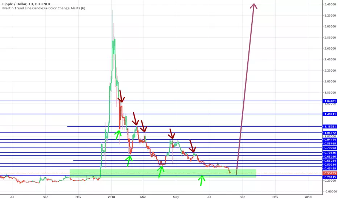This screenshot has width=338, height=199.
Task: Click the -0.00000 price axis tick
Action: click(330, 192)
